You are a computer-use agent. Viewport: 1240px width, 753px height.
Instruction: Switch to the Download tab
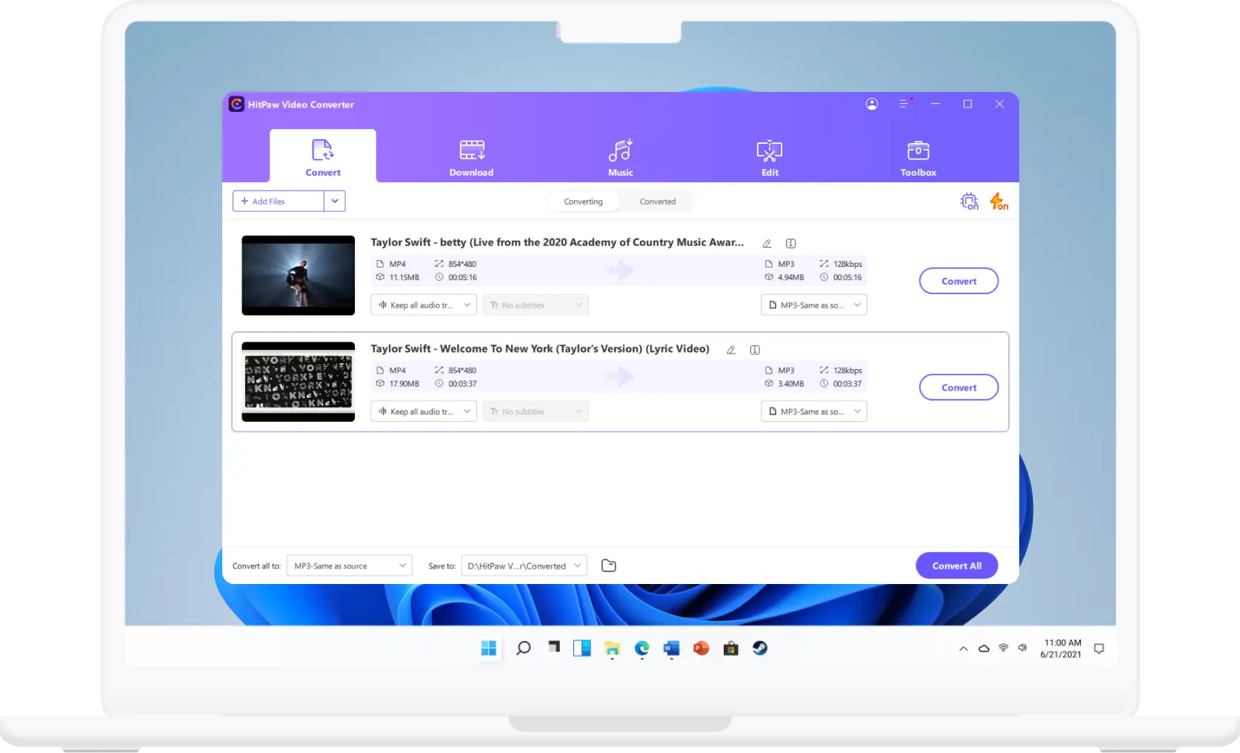pos(471,157)
